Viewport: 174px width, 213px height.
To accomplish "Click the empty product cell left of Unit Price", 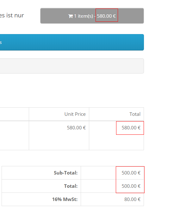I will [14, 135].
